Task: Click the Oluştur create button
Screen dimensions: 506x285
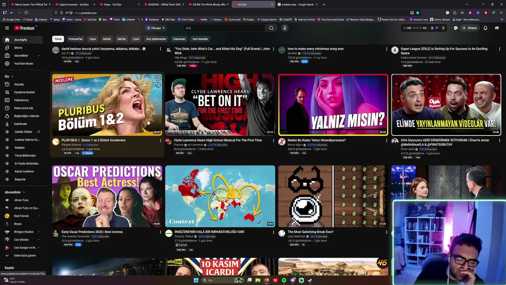Action: [469, 28]
